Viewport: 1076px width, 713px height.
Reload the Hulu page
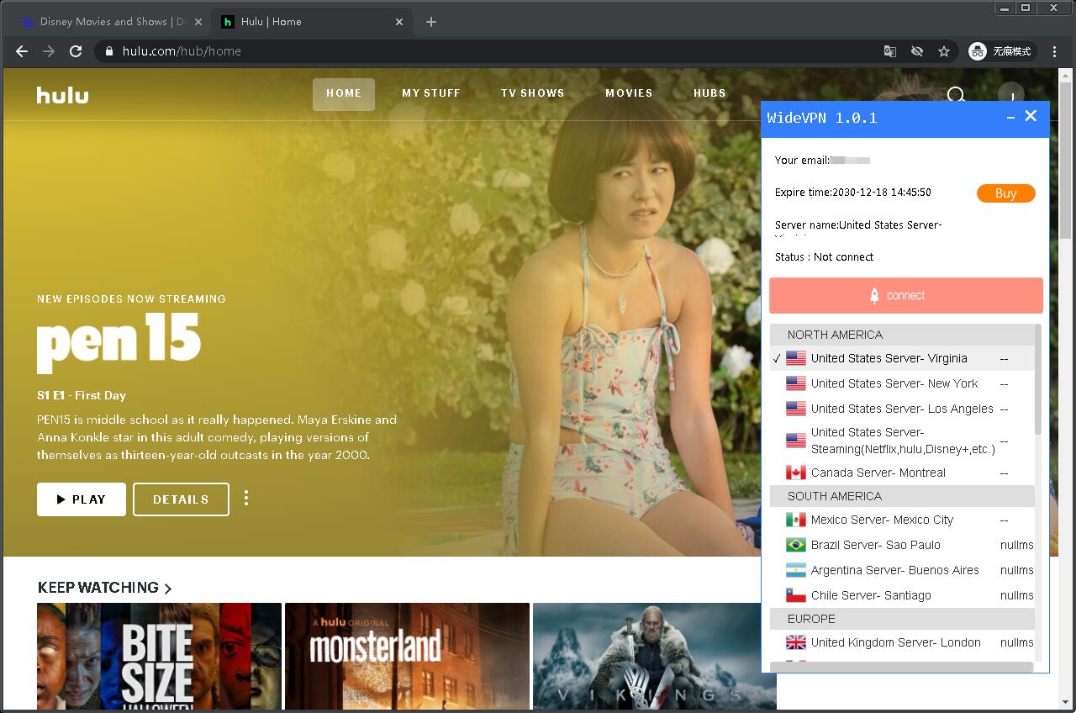[76, 51]
